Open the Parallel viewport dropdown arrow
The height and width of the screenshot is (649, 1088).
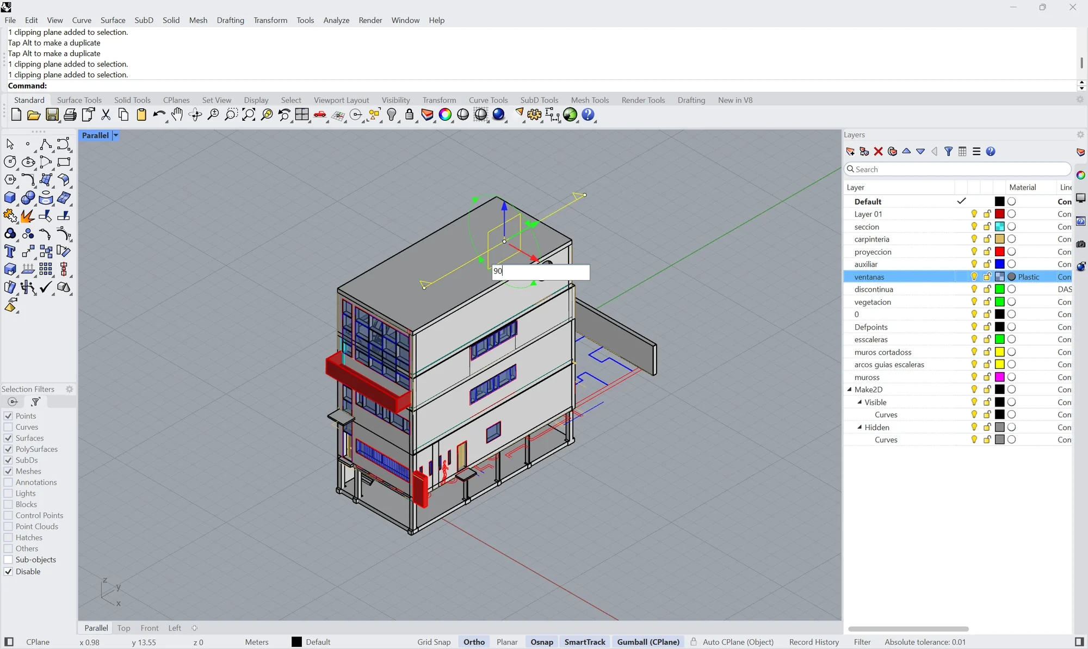[x=116, y=135]
